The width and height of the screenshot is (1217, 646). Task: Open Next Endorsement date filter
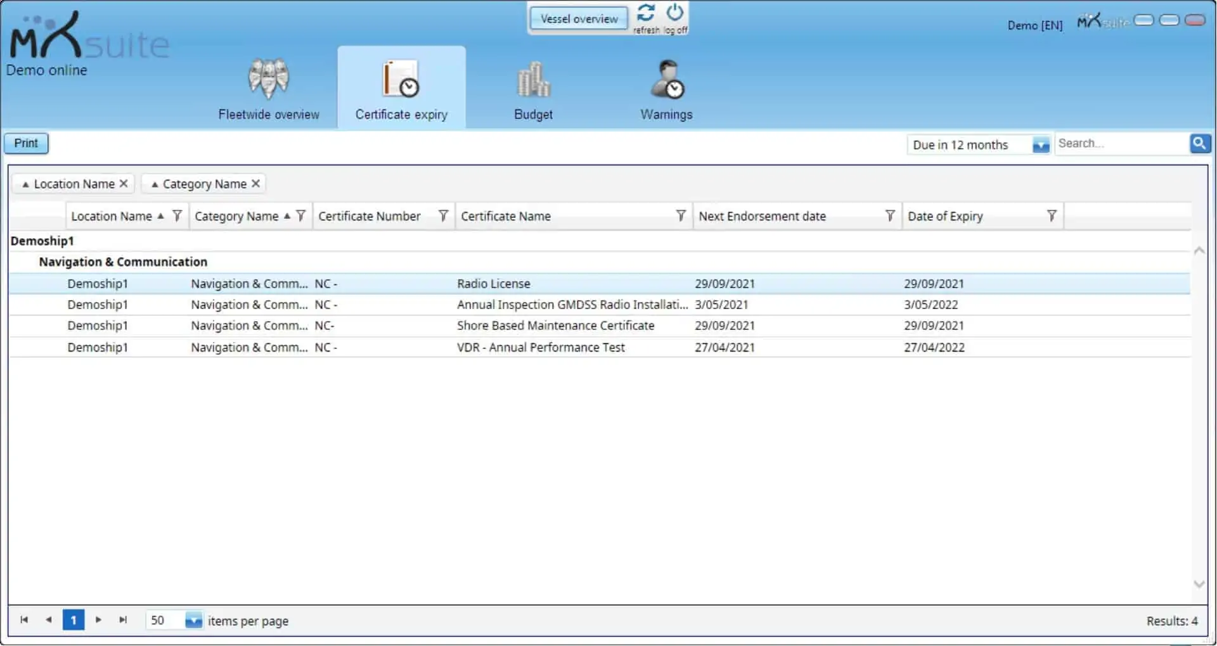point(890,216)
